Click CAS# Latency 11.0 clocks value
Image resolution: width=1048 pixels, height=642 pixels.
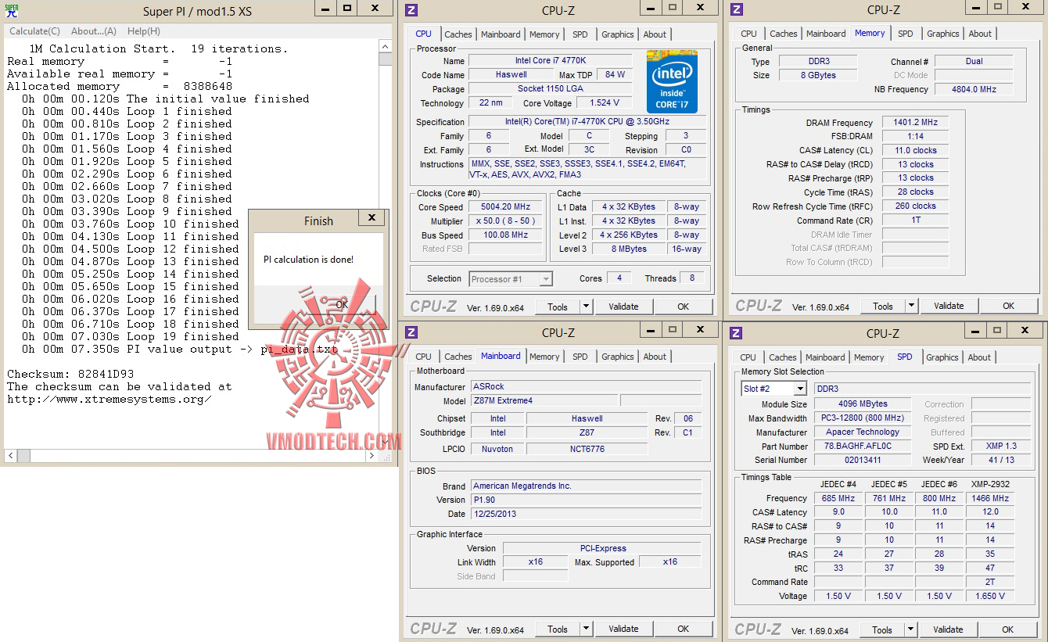click(915, 150)
